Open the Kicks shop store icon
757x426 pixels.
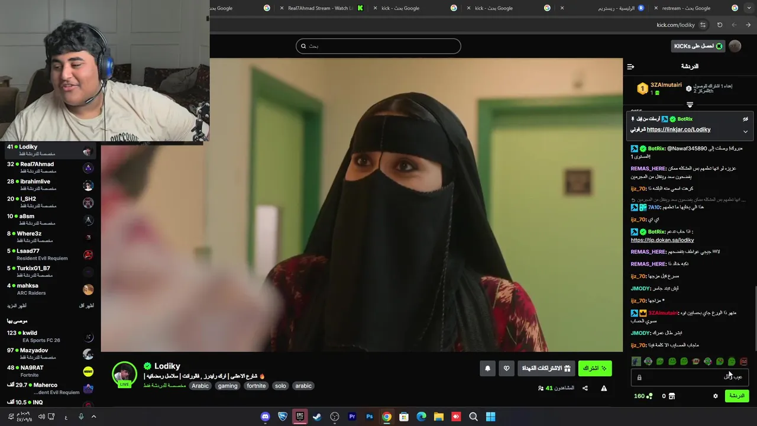672,396
